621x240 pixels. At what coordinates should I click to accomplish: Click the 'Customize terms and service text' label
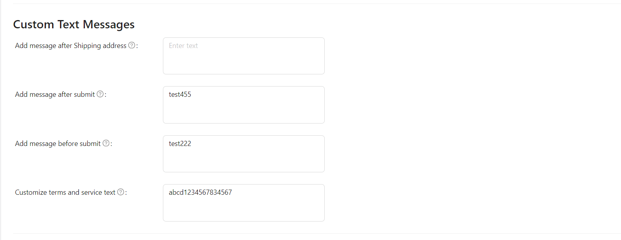tap(65, 192)
